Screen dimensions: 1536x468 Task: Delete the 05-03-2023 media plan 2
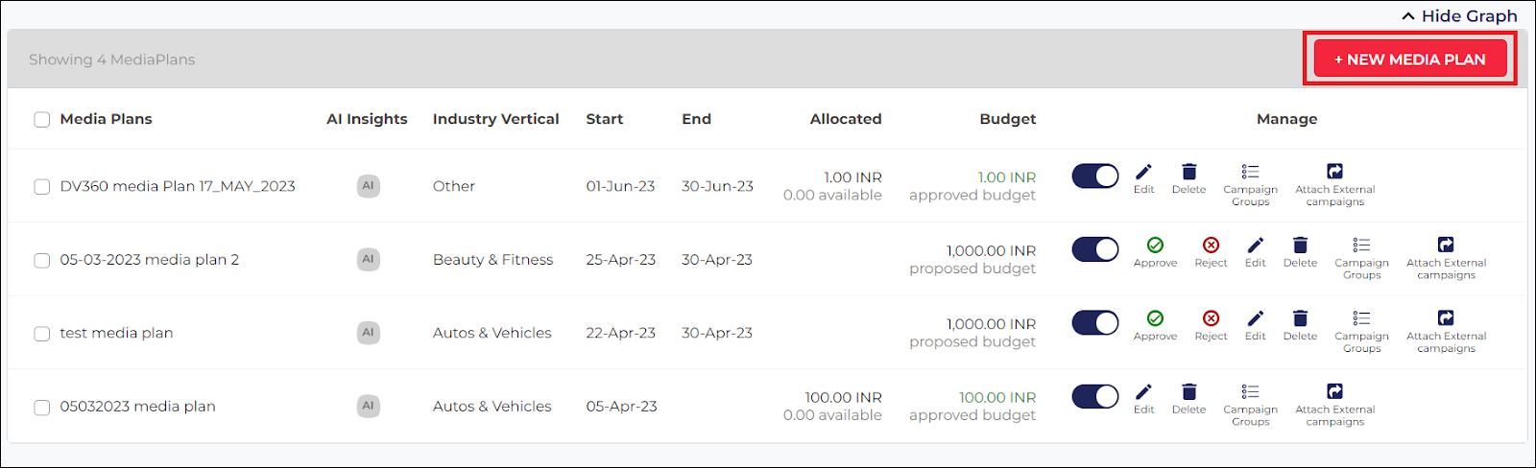point(1300,251)
